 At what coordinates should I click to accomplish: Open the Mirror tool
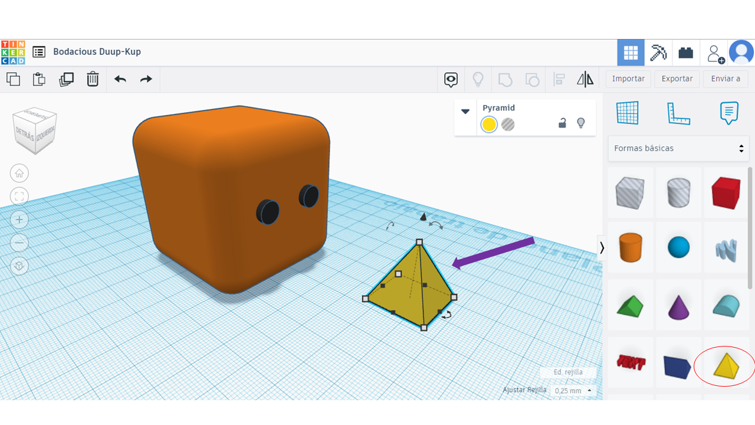[585, 79]
